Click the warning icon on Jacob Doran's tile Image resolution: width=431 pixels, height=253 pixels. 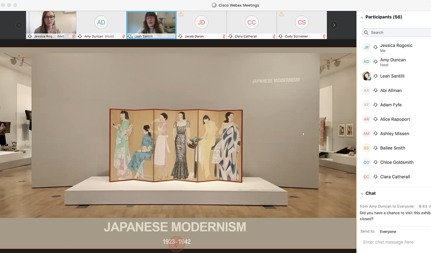pyautogui.click(x=181, y=14)
